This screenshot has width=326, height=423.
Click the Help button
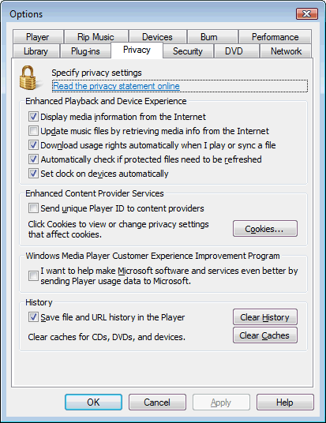[285, 402]
